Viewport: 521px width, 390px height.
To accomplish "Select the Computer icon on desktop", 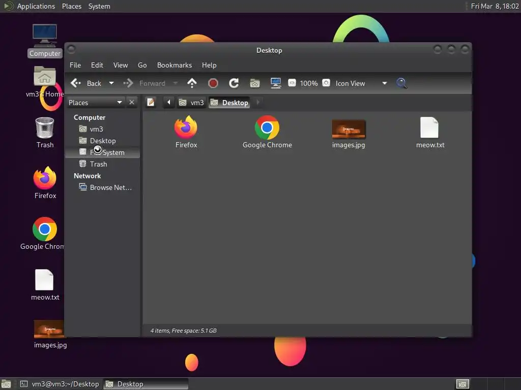I will (x=45, y=41).
